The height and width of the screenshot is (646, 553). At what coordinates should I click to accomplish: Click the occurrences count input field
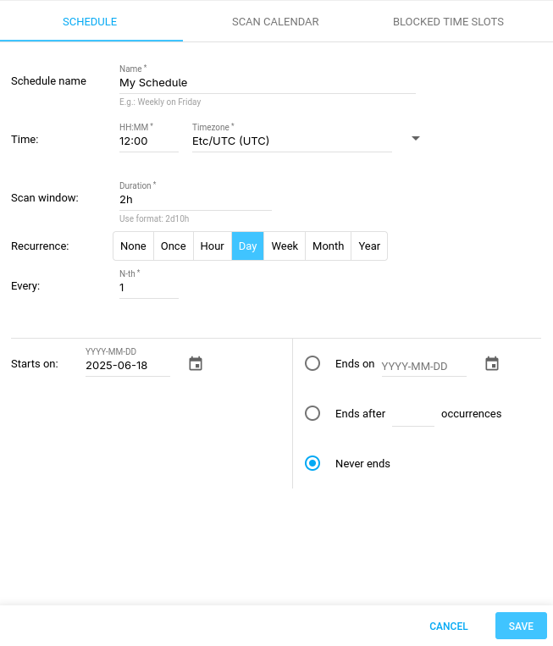point(413,414)
